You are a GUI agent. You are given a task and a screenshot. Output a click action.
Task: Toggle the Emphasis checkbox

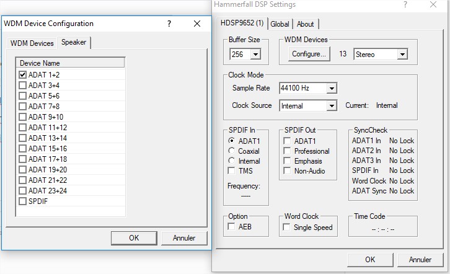click(x=287, y=161)
